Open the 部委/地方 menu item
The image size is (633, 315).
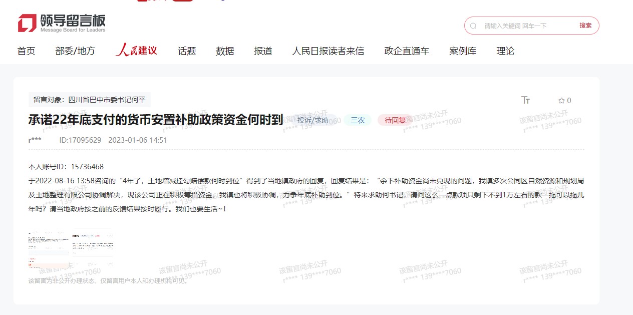pos(75,51)
